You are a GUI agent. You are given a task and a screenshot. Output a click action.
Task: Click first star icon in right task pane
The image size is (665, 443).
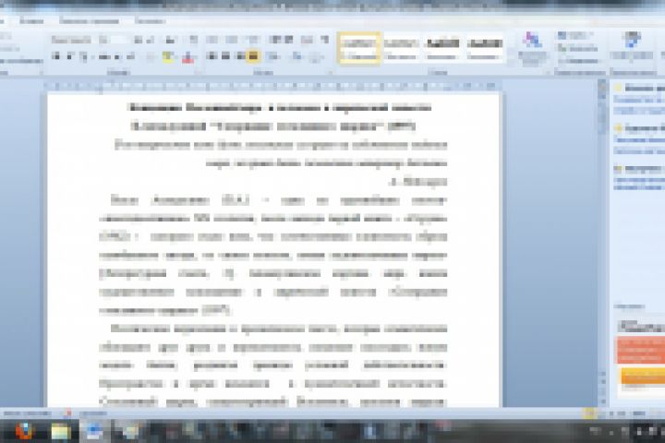618,88
